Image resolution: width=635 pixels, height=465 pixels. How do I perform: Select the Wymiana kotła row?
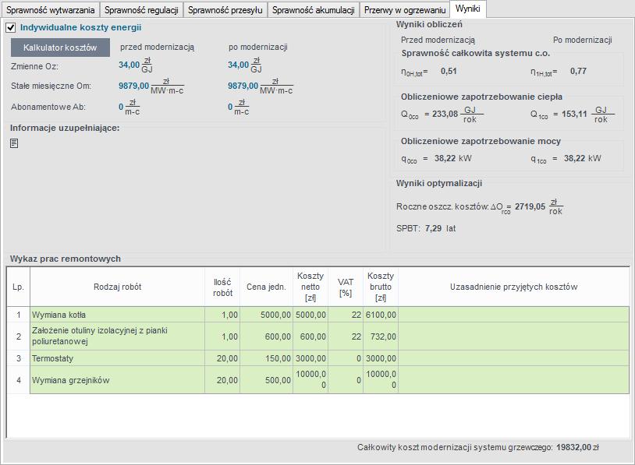(318, 315)
